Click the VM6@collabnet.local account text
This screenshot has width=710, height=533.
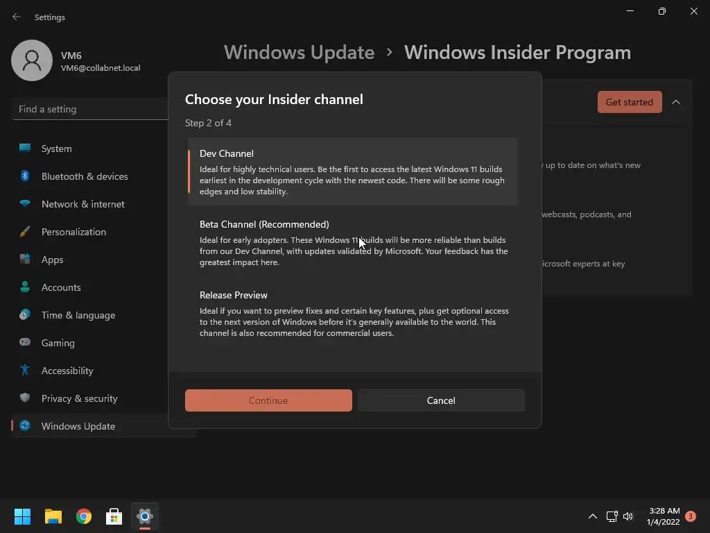(x=101, y=68)
